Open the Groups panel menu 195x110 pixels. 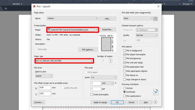pos(187,4)
